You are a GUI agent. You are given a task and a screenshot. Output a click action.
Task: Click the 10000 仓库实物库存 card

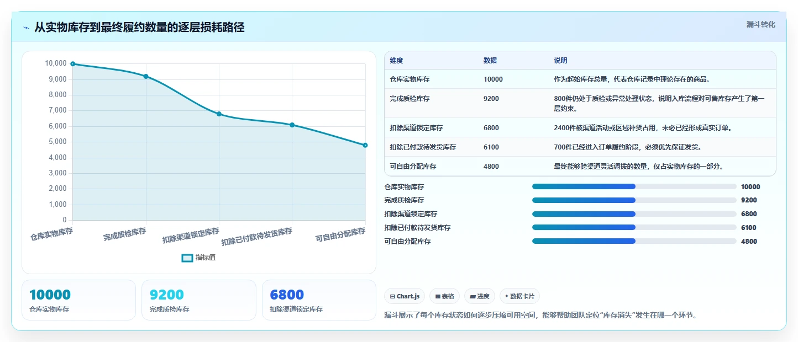tap(78, 300)
